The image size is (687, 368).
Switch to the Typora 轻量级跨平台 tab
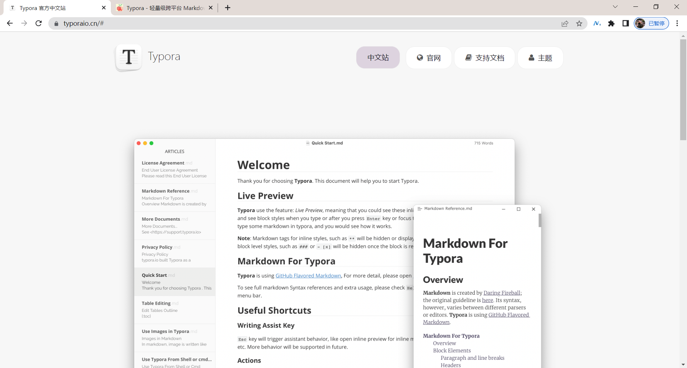pyautogui.click(x=165, y=8)
